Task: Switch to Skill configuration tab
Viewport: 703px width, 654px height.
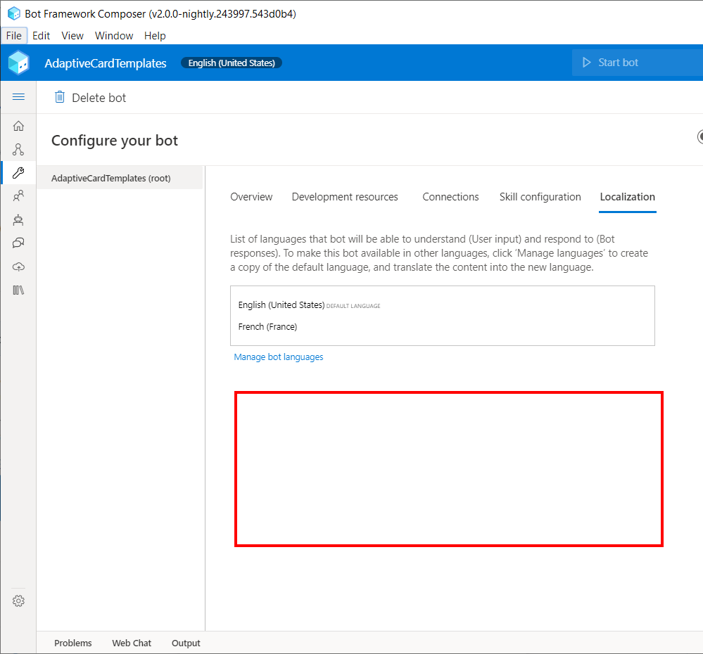Action: click(x=540, y=197)
